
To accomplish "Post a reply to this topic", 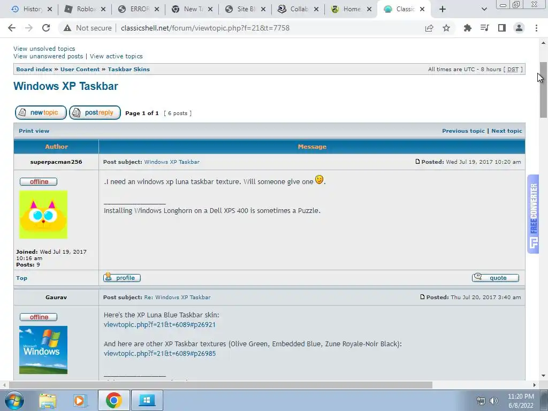I will (x=95, y=112).
